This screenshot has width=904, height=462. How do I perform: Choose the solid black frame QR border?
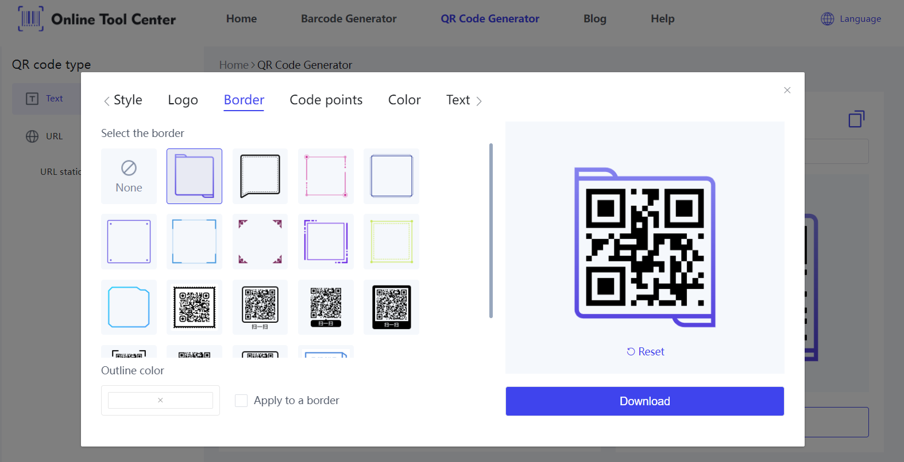[391, 307]
